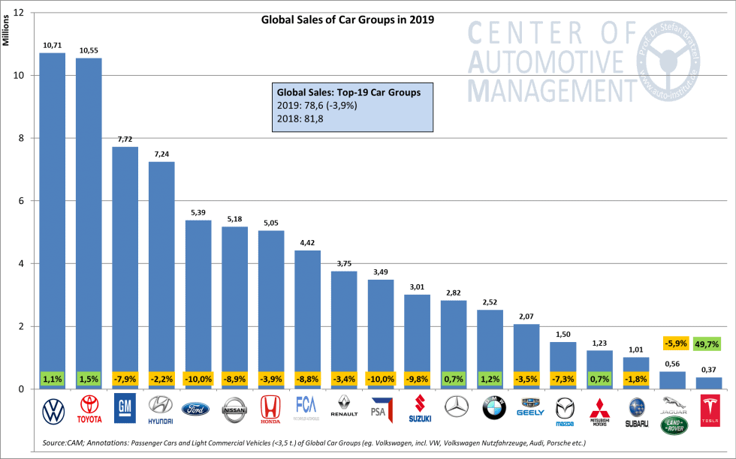Select the Toyota 10,55 bar

(89, 223)
